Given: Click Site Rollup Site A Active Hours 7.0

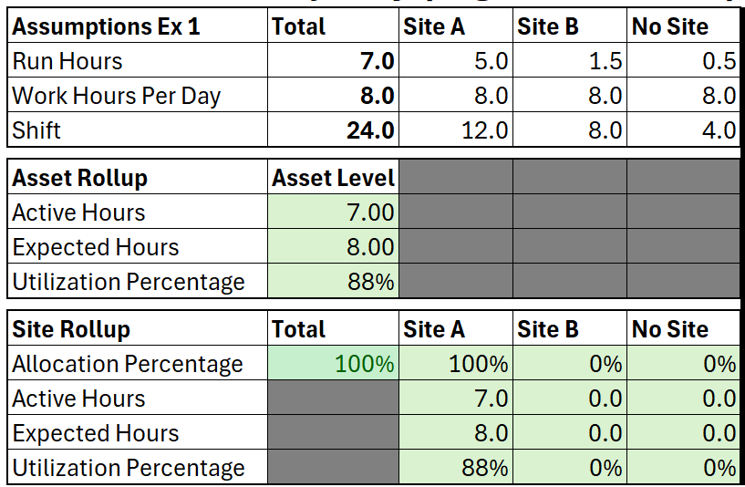Looking at the screenshot, I should (x=456, y=398).
